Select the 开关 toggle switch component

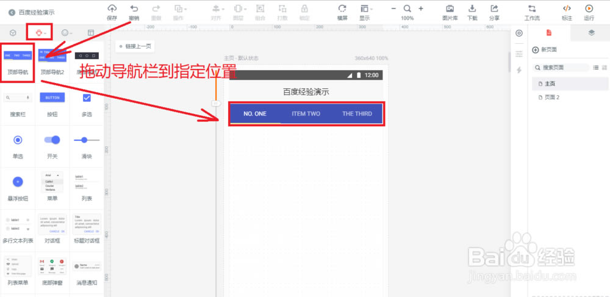(x=52, y=140)
